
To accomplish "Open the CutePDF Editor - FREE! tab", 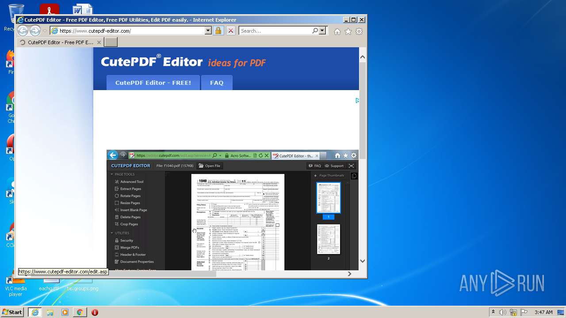I will pos(153,83).
